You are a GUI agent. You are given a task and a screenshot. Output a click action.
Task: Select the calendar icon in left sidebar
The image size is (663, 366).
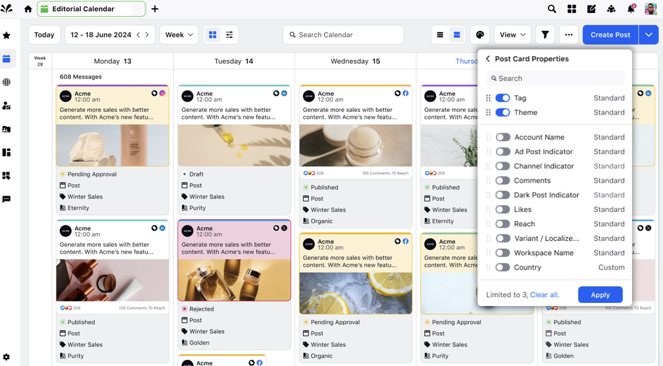(7, 59)
